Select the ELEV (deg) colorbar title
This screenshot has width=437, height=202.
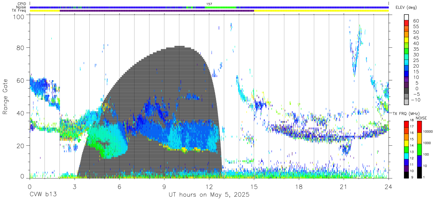(x=405, y=7)
